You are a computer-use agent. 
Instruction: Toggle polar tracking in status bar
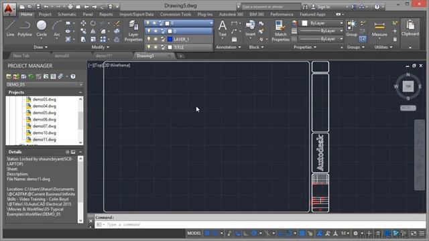254,234
